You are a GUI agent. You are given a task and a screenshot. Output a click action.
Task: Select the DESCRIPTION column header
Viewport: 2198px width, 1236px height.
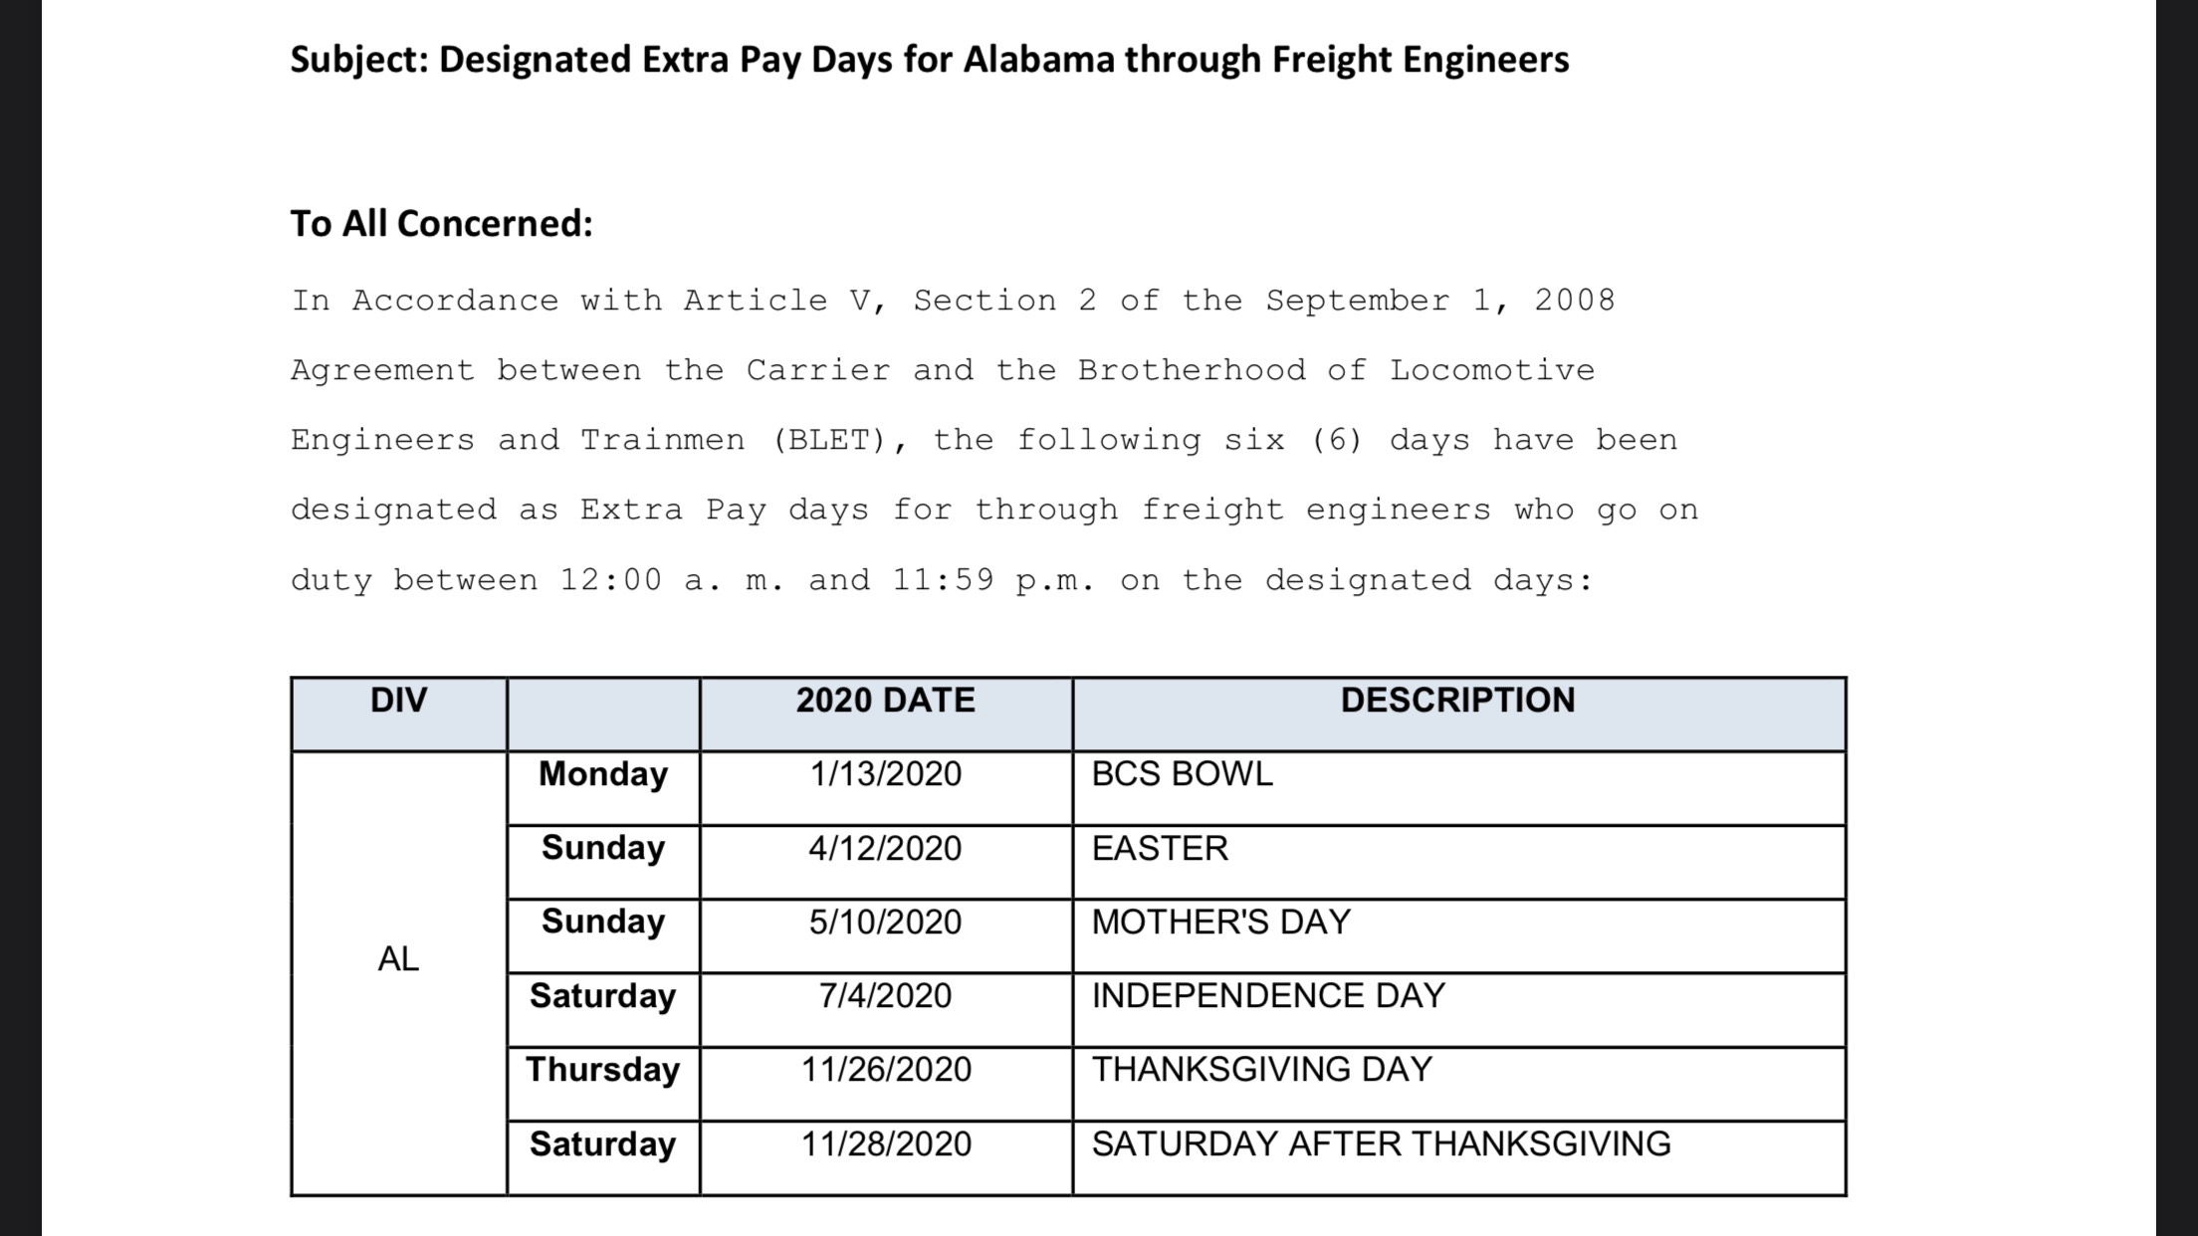1459,715
